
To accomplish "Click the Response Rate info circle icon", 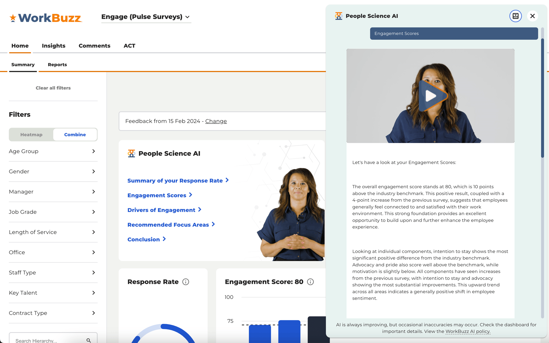I will tap(185, 281).
